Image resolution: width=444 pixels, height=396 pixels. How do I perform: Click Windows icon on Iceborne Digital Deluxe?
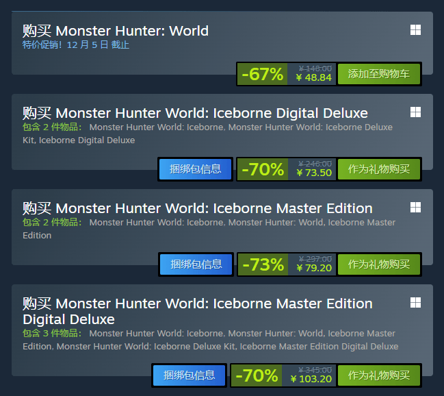(x=415, y=112)
